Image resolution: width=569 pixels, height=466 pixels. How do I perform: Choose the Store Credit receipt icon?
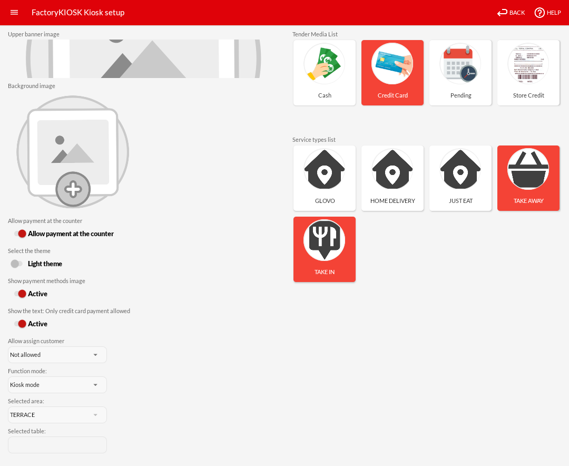(528, 64)
